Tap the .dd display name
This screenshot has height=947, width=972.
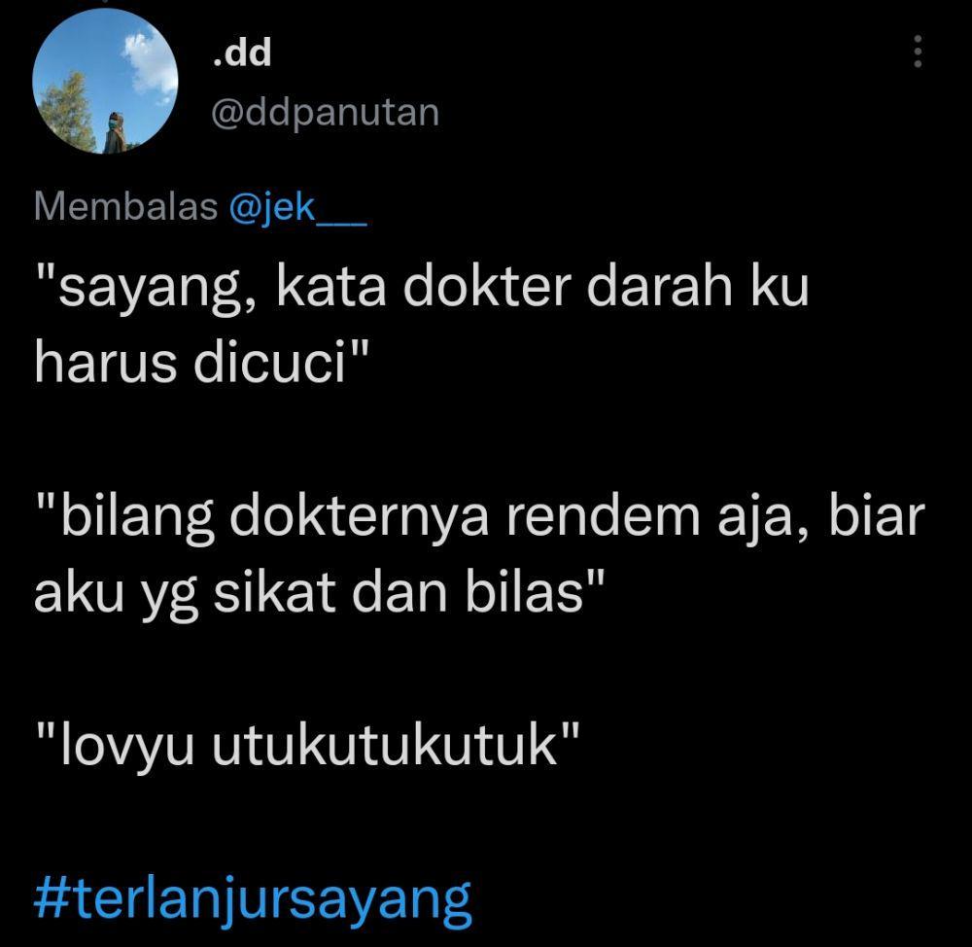pos(241,53)
